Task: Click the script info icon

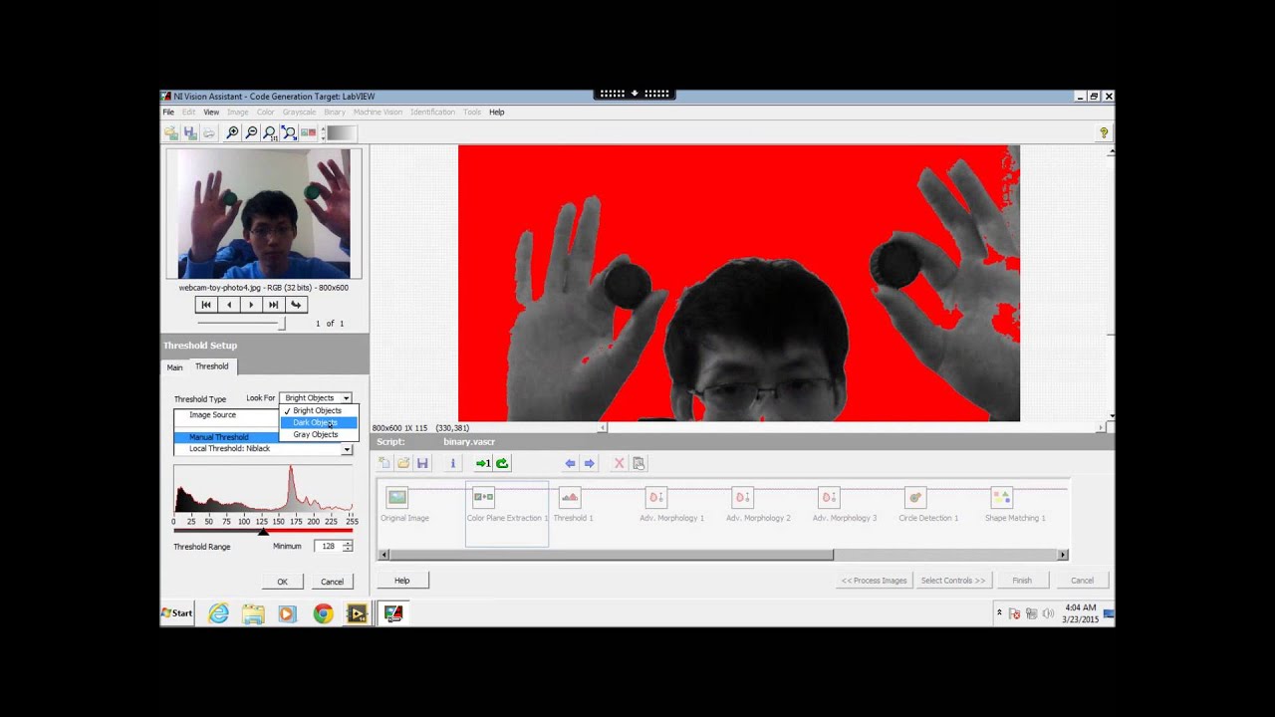Action: coord(452,463)
